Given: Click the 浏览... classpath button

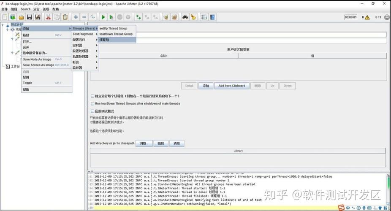Looking at the screenshot, I should pyautogui.click(x=144, y=143).
